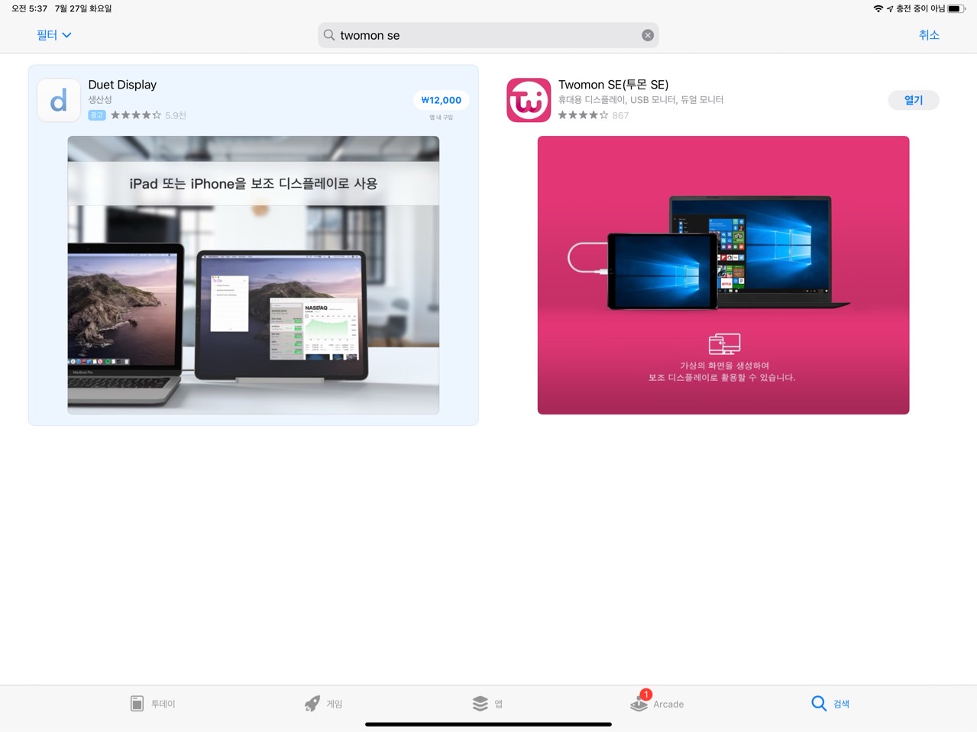This screenshot has width=977, height=732.
Task: Tap the Twomon SE subtitle 휴대용 디스플레이
Action: click(x=641, y=100)
